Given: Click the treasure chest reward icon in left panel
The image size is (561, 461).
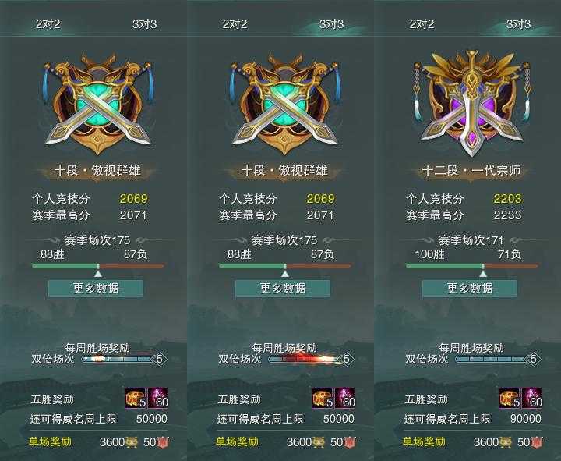Looking at the screenshot, I should tap(136, 398).
